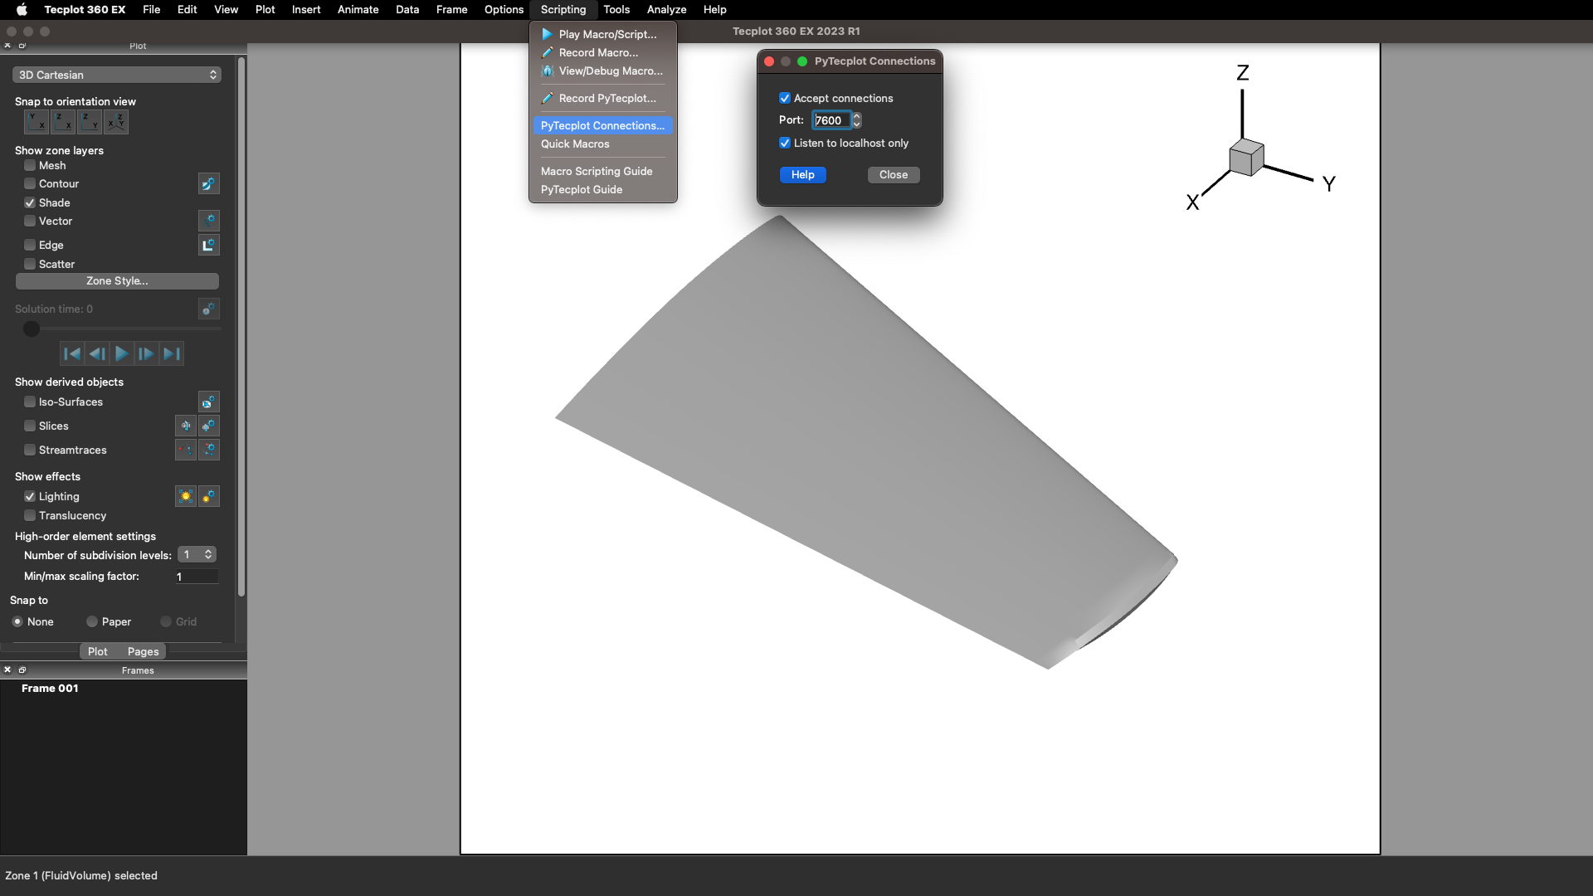Open the 3D Cartesian plot type dropdown
The image size is (1593, 896).
pyautogui.click(x=117, y=75)
